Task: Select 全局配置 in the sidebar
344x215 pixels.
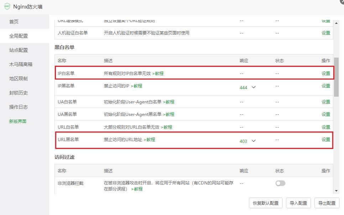Action: 19,36
